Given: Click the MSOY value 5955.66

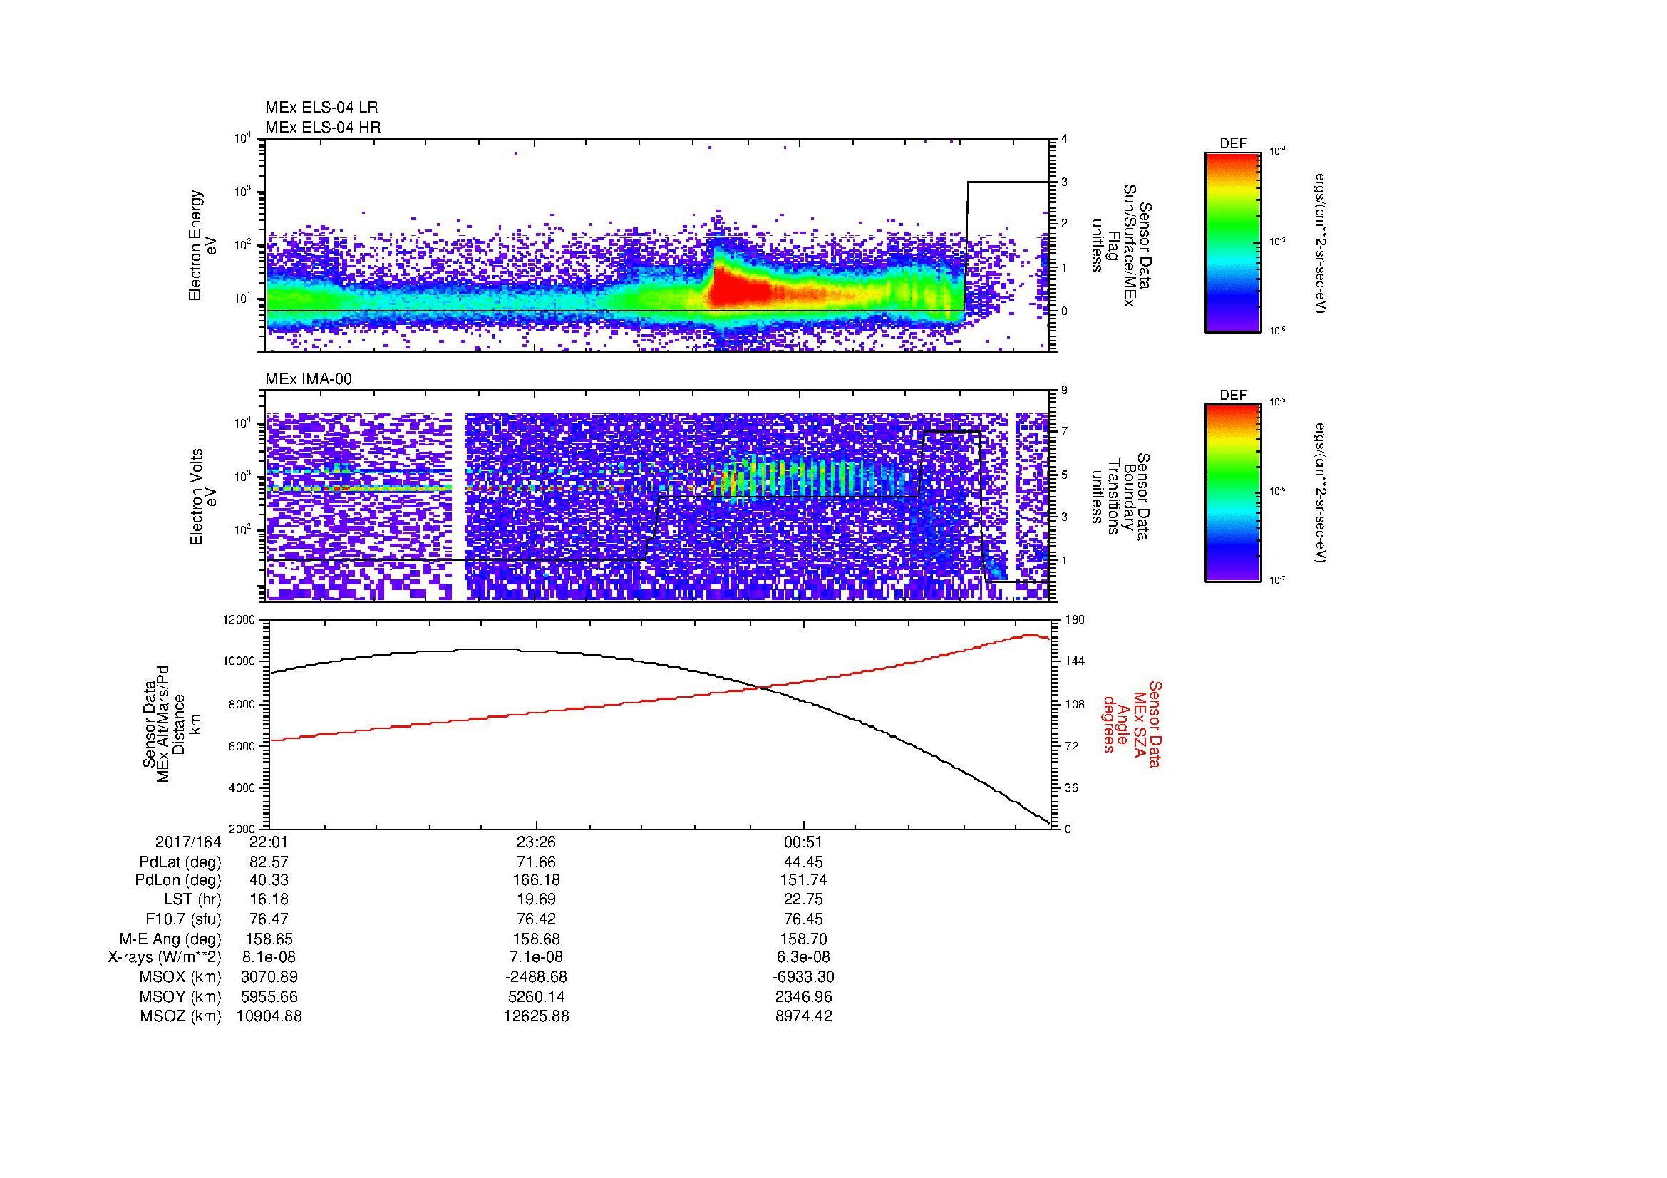Looking at the screenshot, I should 269,996.
